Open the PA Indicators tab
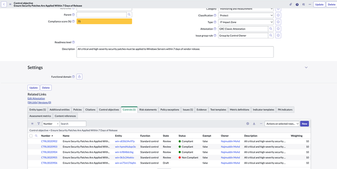Screen dimensions: 337x169 (285, 109)
